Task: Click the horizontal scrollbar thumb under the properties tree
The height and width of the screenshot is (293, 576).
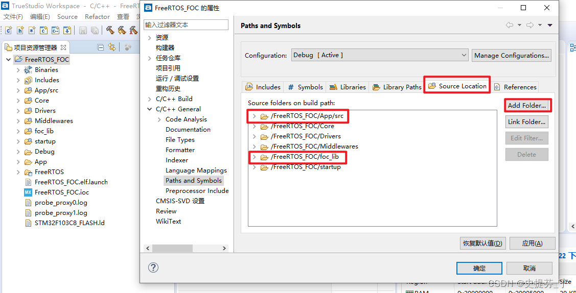Action: pyautogui.click(x=172, y=248)
